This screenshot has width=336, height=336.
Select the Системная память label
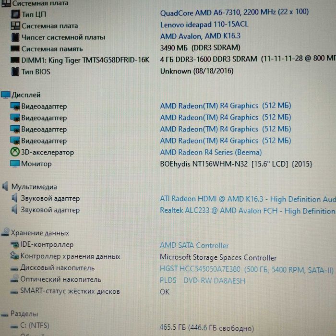52,49
